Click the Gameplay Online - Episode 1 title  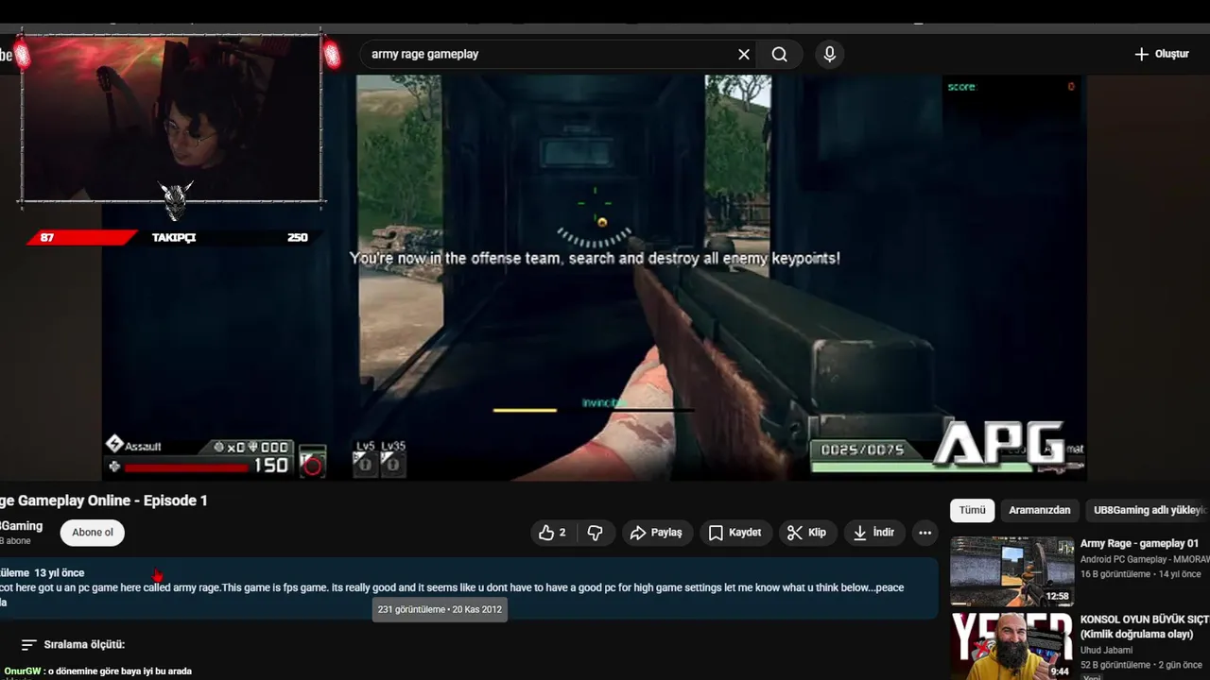tap(104, 501)
